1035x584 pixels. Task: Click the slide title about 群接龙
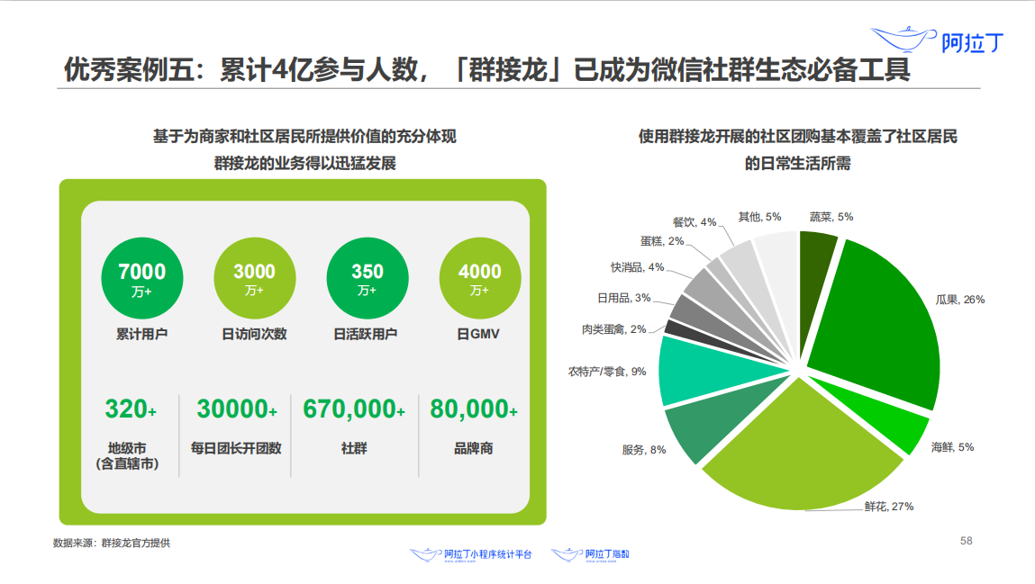pos(486,70)
